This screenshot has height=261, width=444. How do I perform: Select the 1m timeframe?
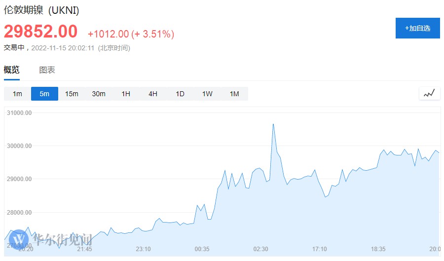(17, 94)
